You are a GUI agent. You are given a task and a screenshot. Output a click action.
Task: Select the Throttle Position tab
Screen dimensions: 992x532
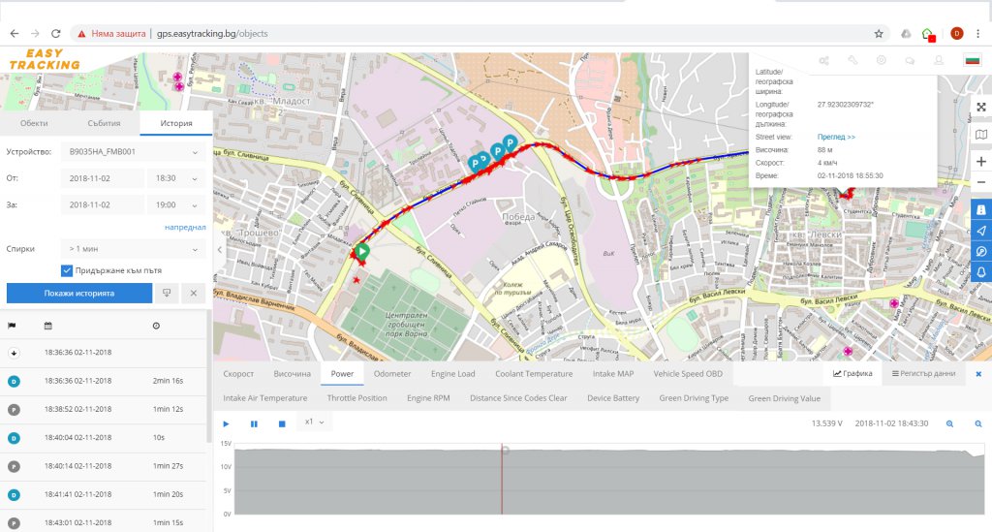coord(356,398)
